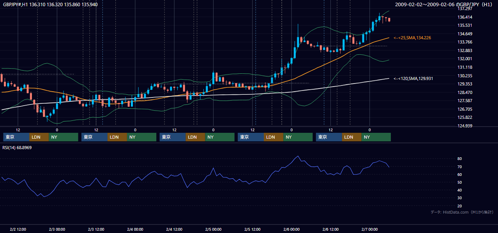Click the 2/7 00:00 time label

pos(370,230)
